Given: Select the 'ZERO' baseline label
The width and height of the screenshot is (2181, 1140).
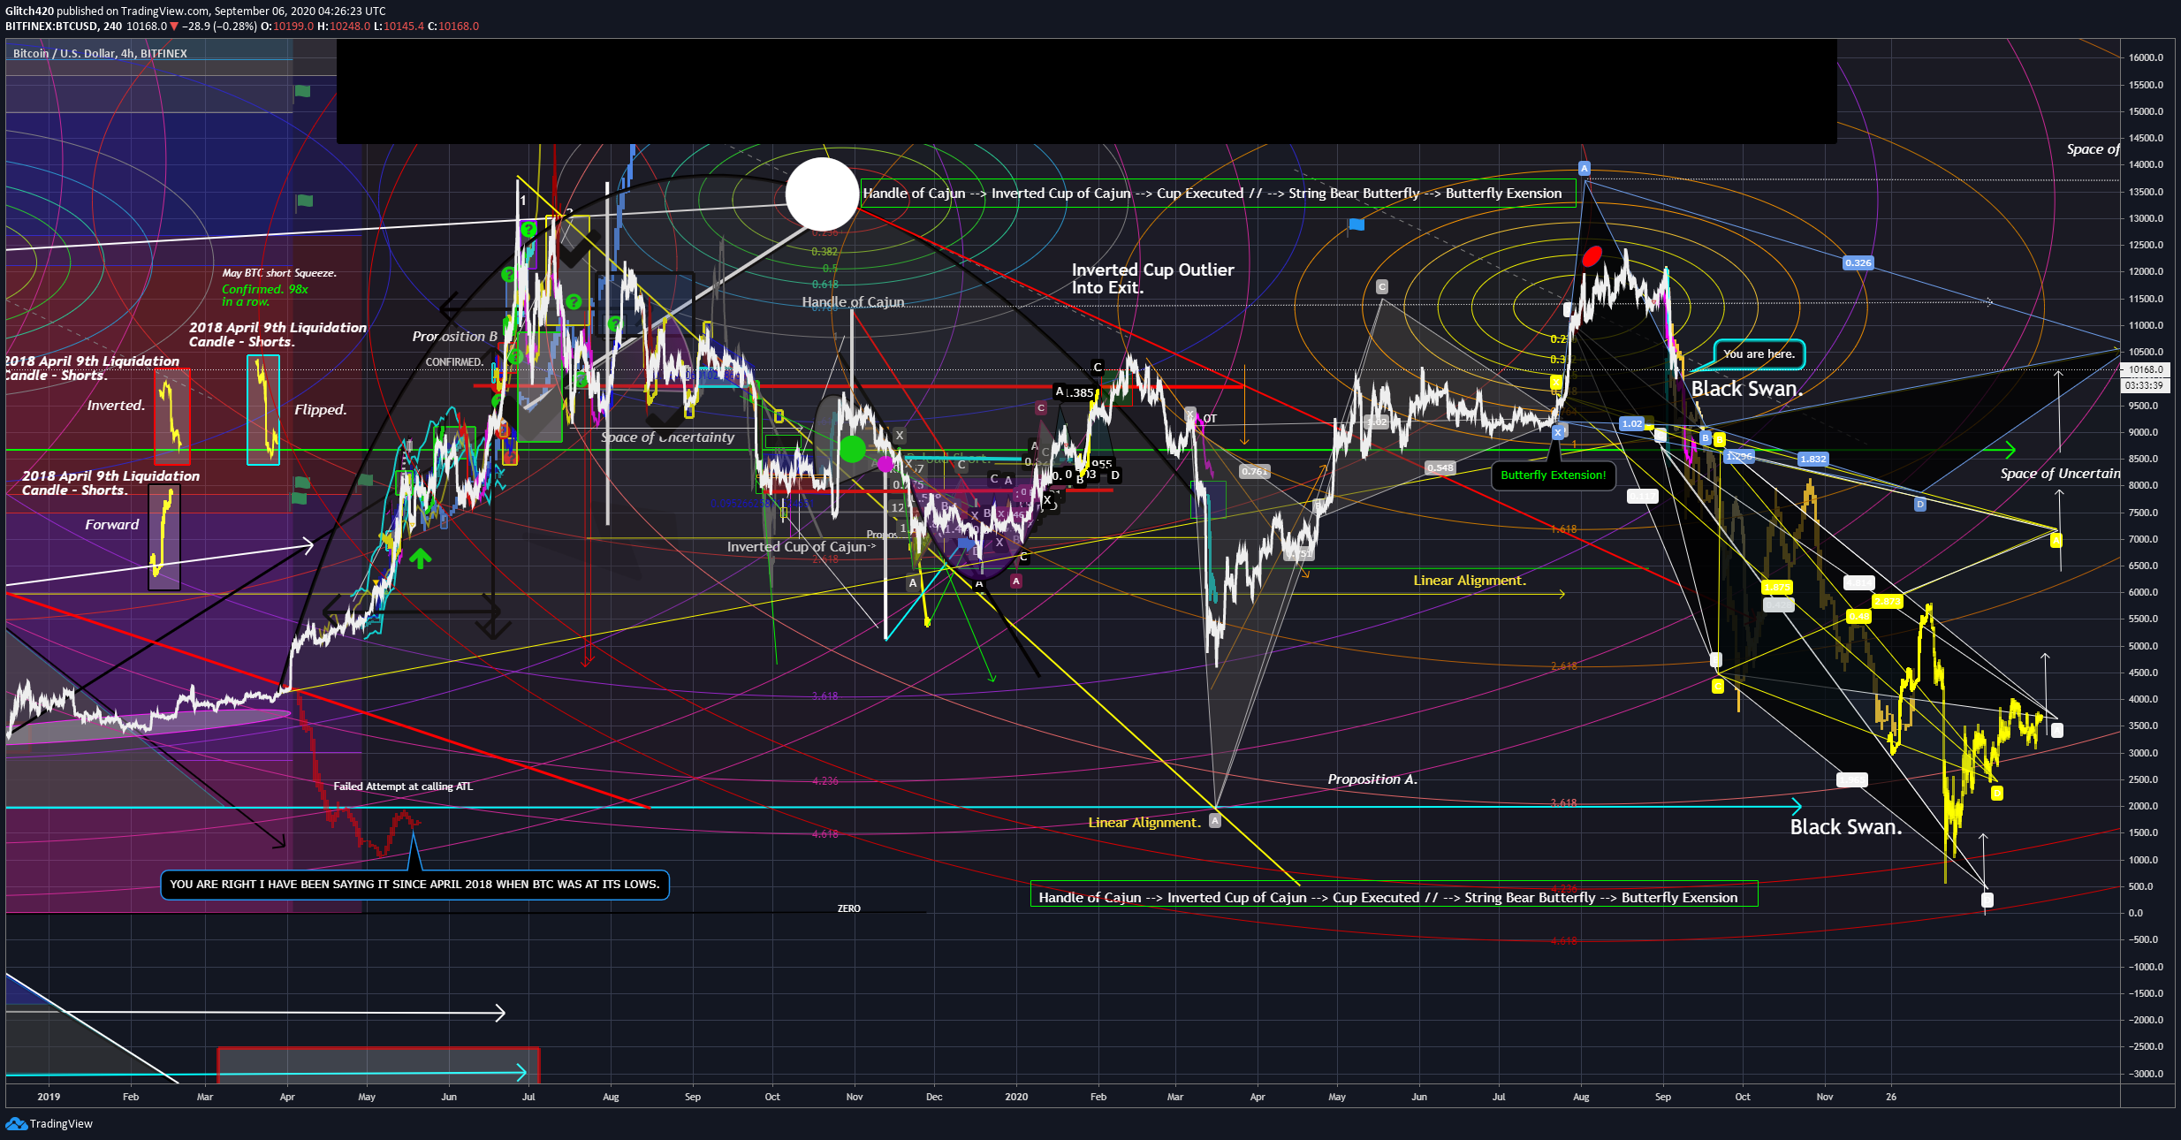Looking at the screenshot, I should 849,908.
